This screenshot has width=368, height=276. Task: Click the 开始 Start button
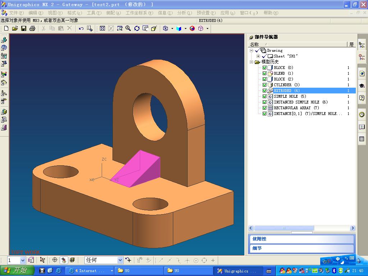click(17, 270)
